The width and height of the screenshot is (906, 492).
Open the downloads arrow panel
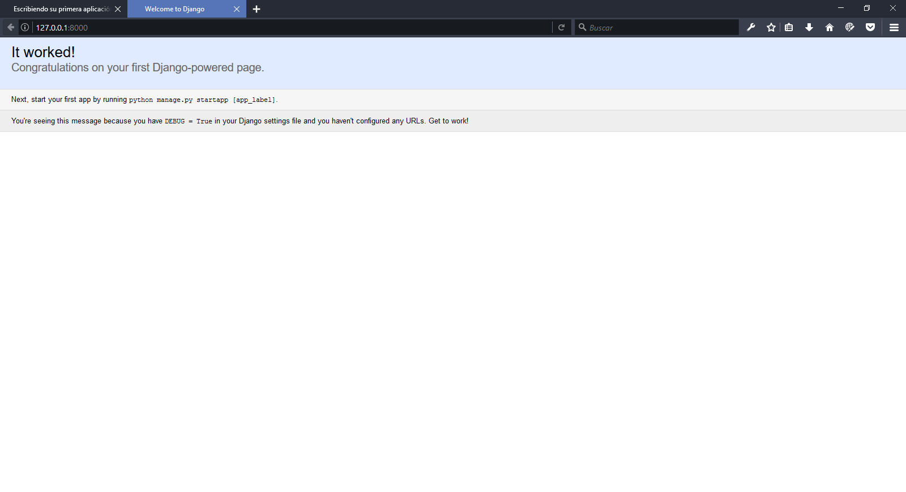(809, 27)
